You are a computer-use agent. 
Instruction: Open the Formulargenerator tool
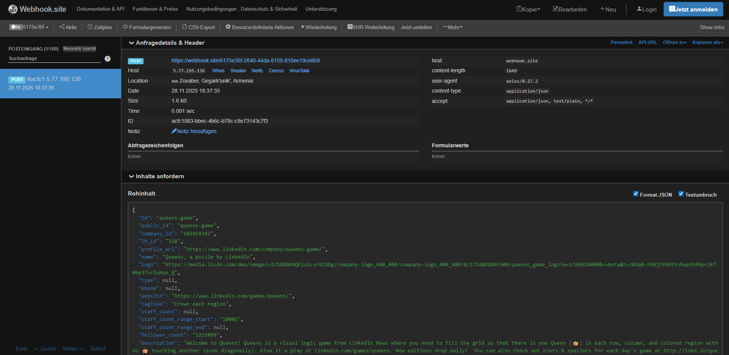pyautogui.click(x=147, y=27)
